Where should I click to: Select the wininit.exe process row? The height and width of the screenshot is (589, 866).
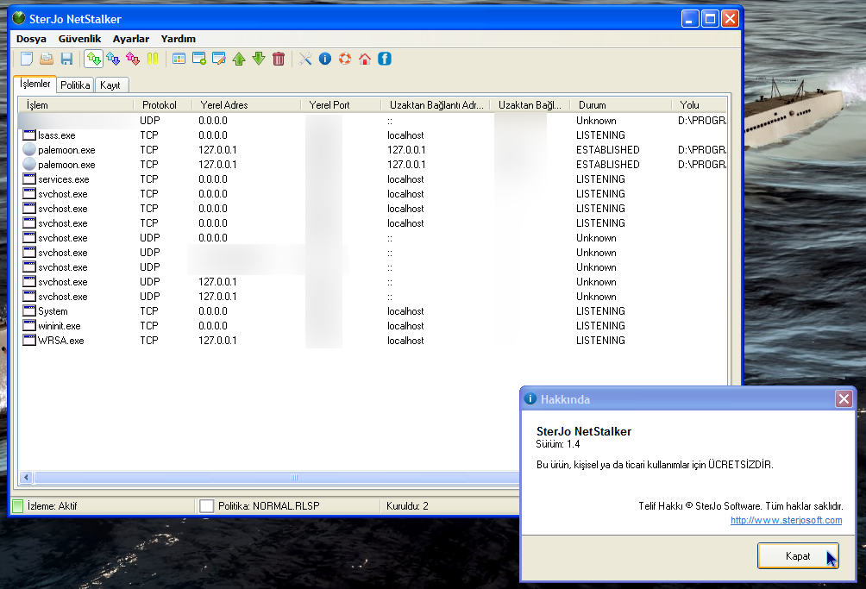point(373,326)
